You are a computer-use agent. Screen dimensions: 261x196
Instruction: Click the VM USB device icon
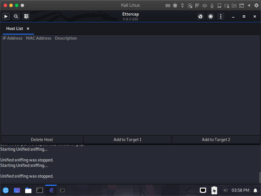click(182, 5)
